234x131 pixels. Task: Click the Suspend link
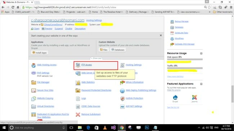59,29
